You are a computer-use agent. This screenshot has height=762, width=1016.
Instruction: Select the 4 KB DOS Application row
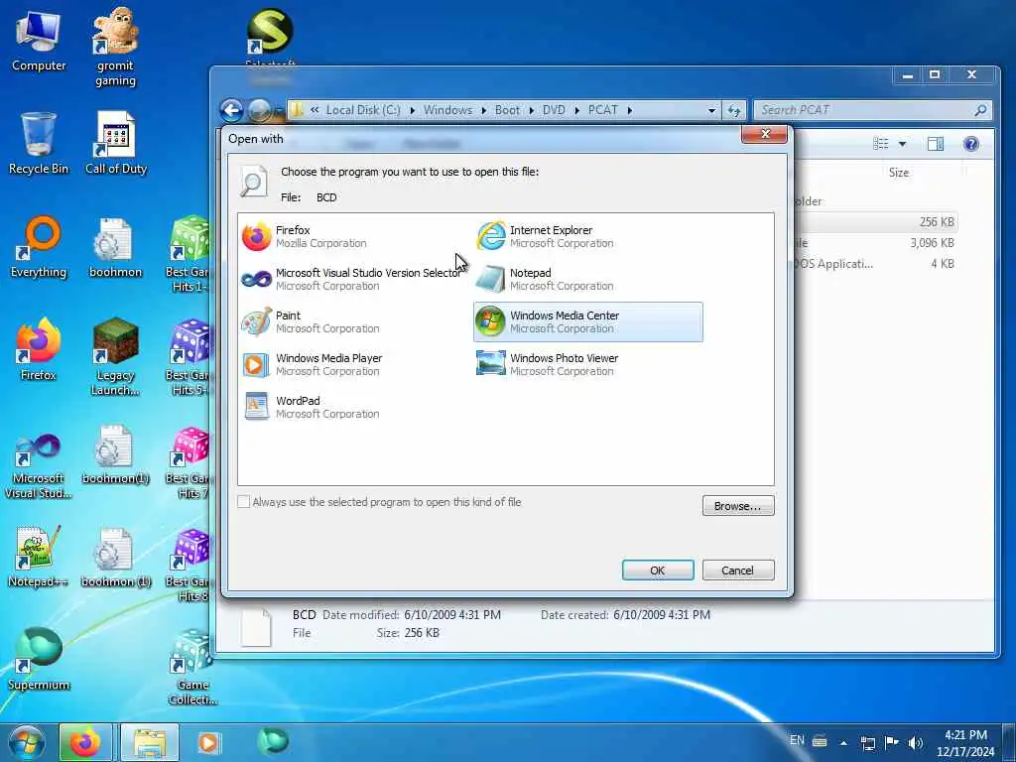click(x=875, y=264)
